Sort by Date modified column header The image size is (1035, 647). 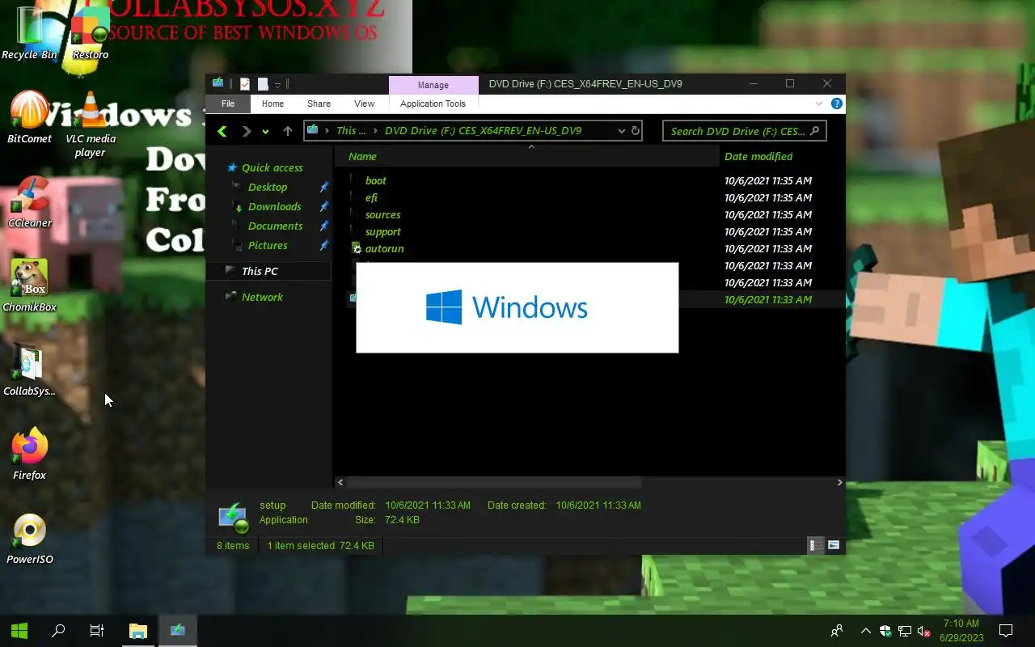click(782, 156)
